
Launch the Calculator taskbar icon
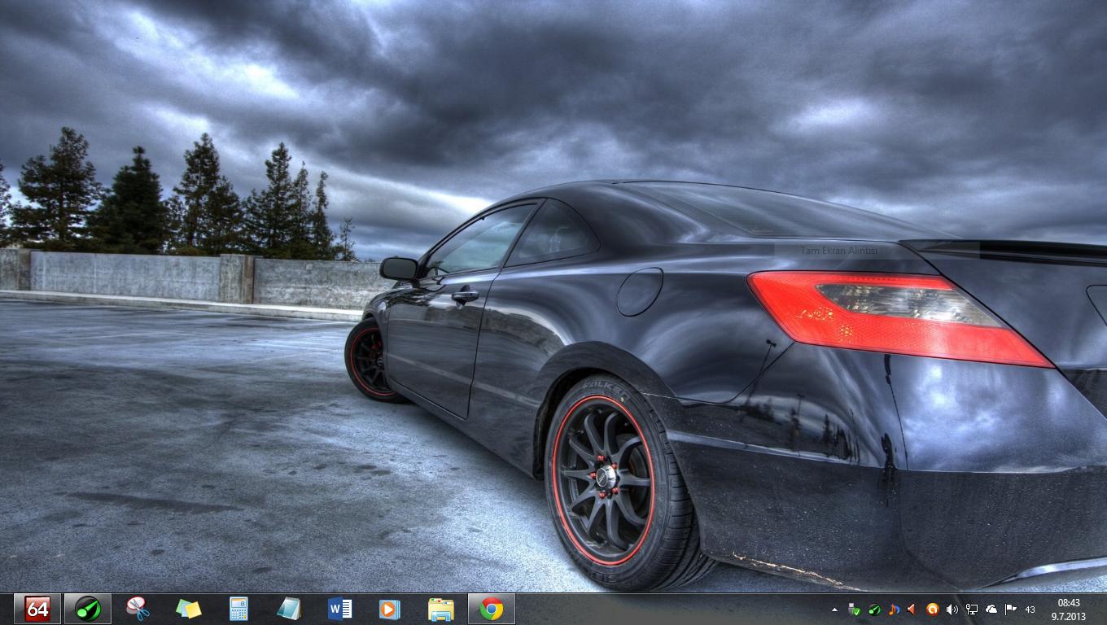(x=238, y=609)
